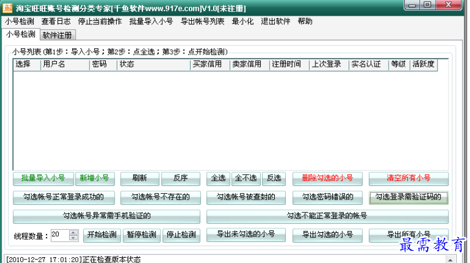Open the 查看日志 menu
The width and height of the screenshot is (470, 263).
coord(56,21)
